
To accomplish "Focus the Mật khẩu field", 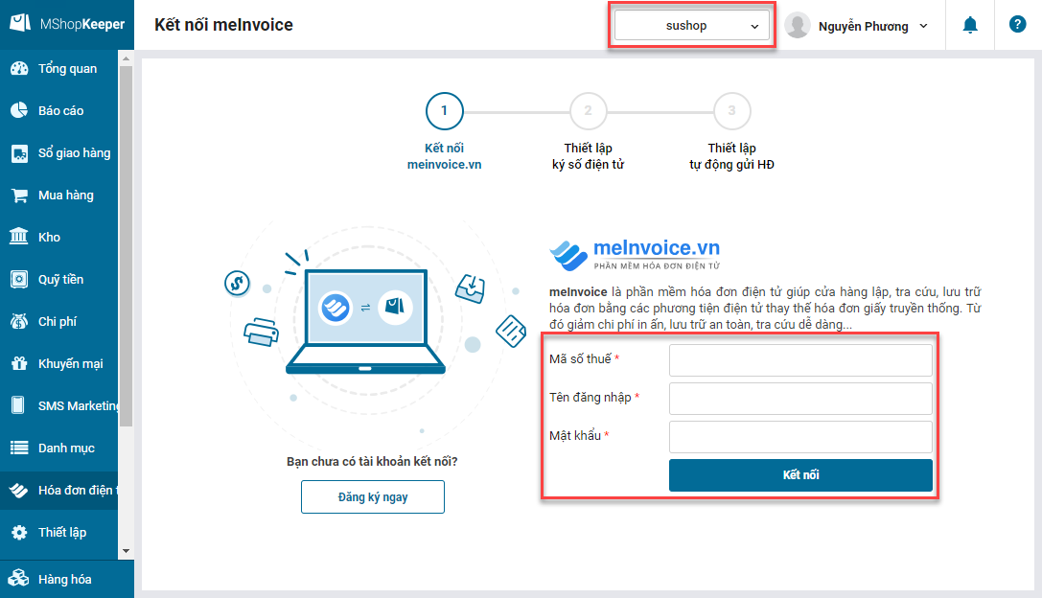I will click(x=800, y=437).
